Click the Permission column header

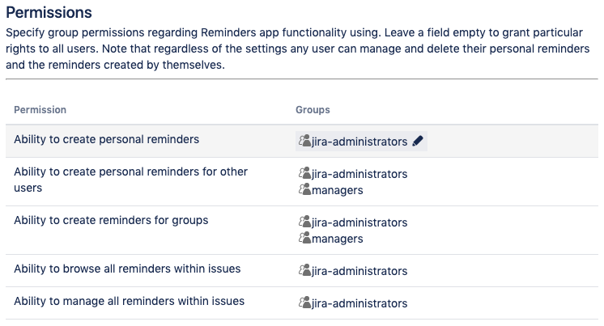(x=40, y=109)
